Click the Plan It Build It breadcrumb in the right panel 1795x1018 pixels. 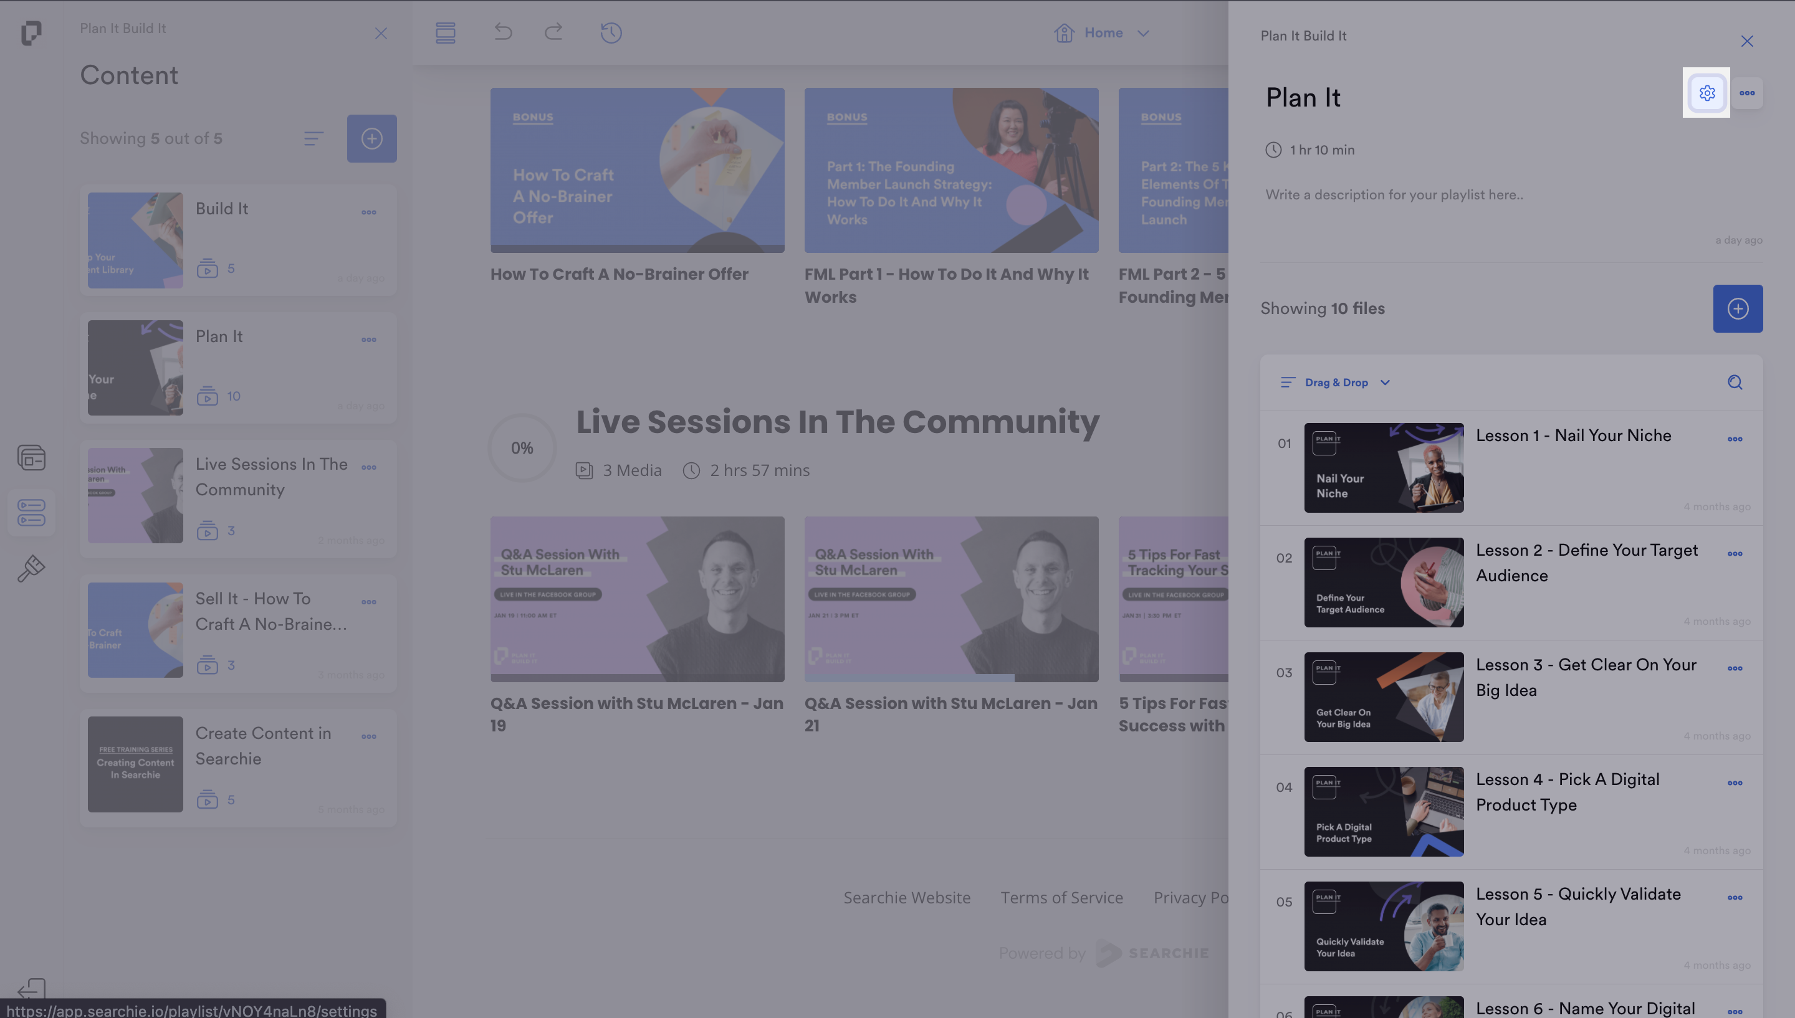1303,36
